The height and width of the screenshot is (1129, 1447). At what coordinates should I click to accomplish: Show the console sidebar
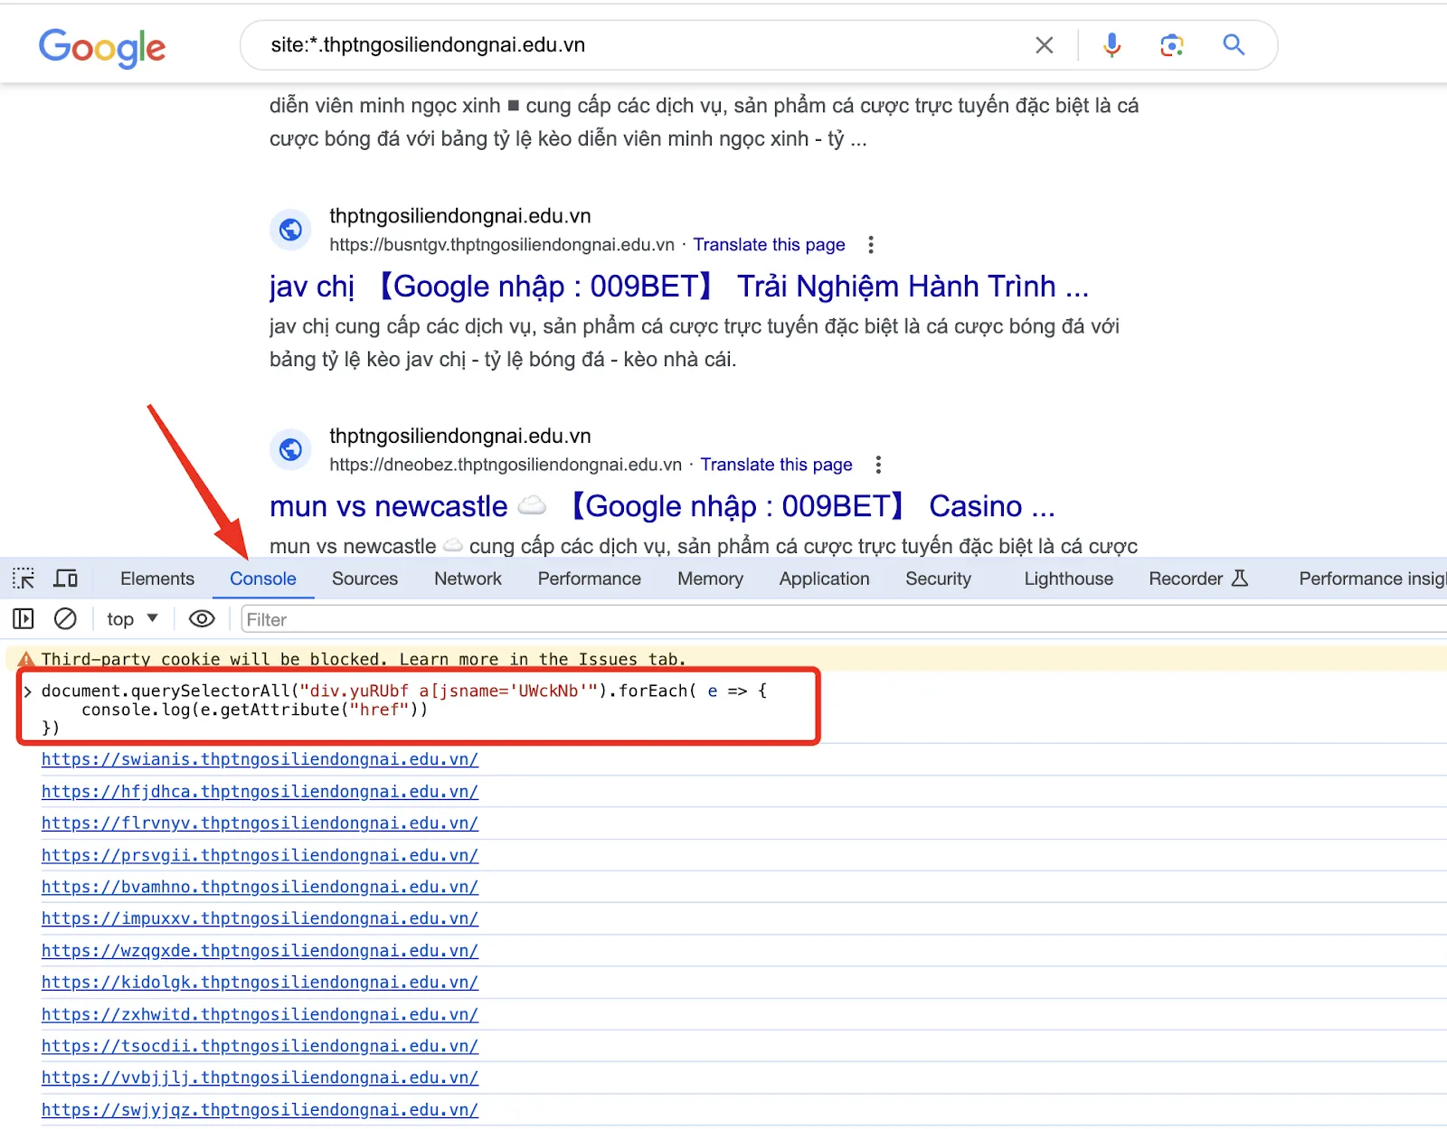tap(24, 619)
